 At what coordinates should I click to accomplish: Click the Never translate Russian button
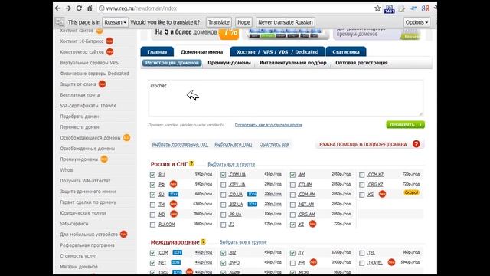point(286,22)
